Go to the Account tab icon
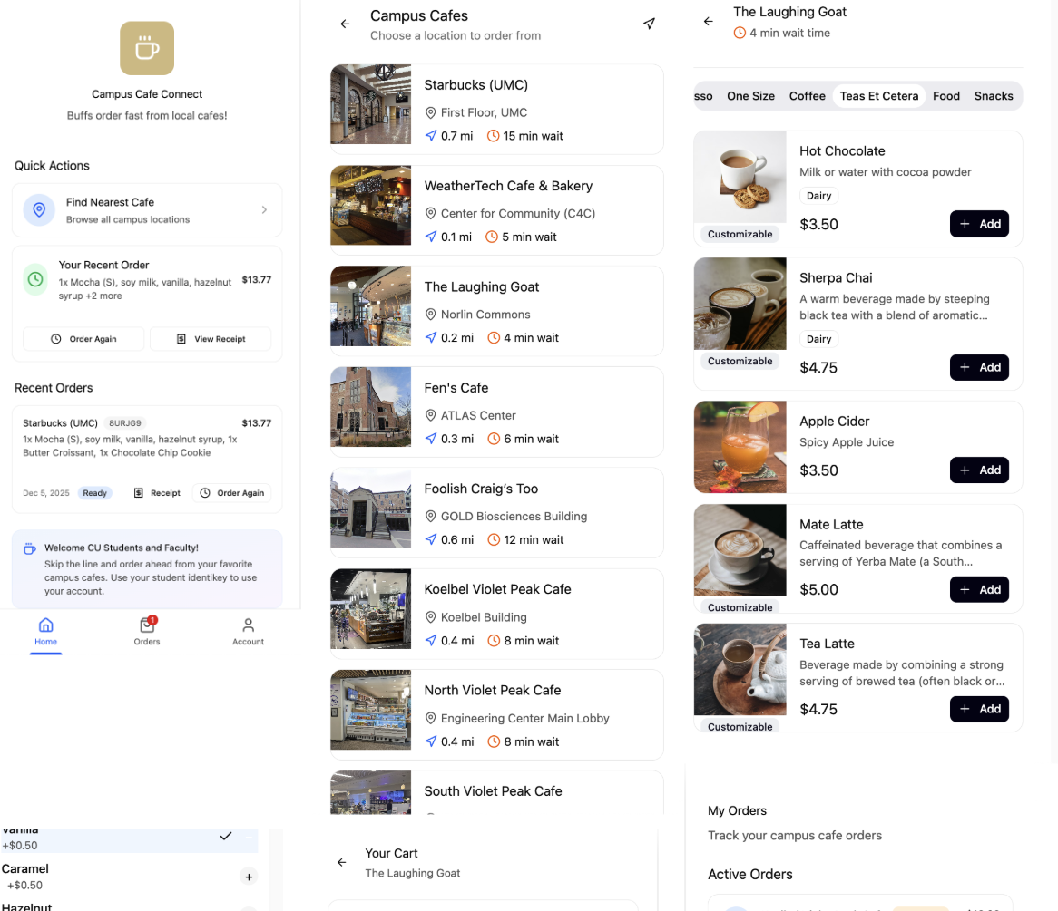 (x=248, y=625)
